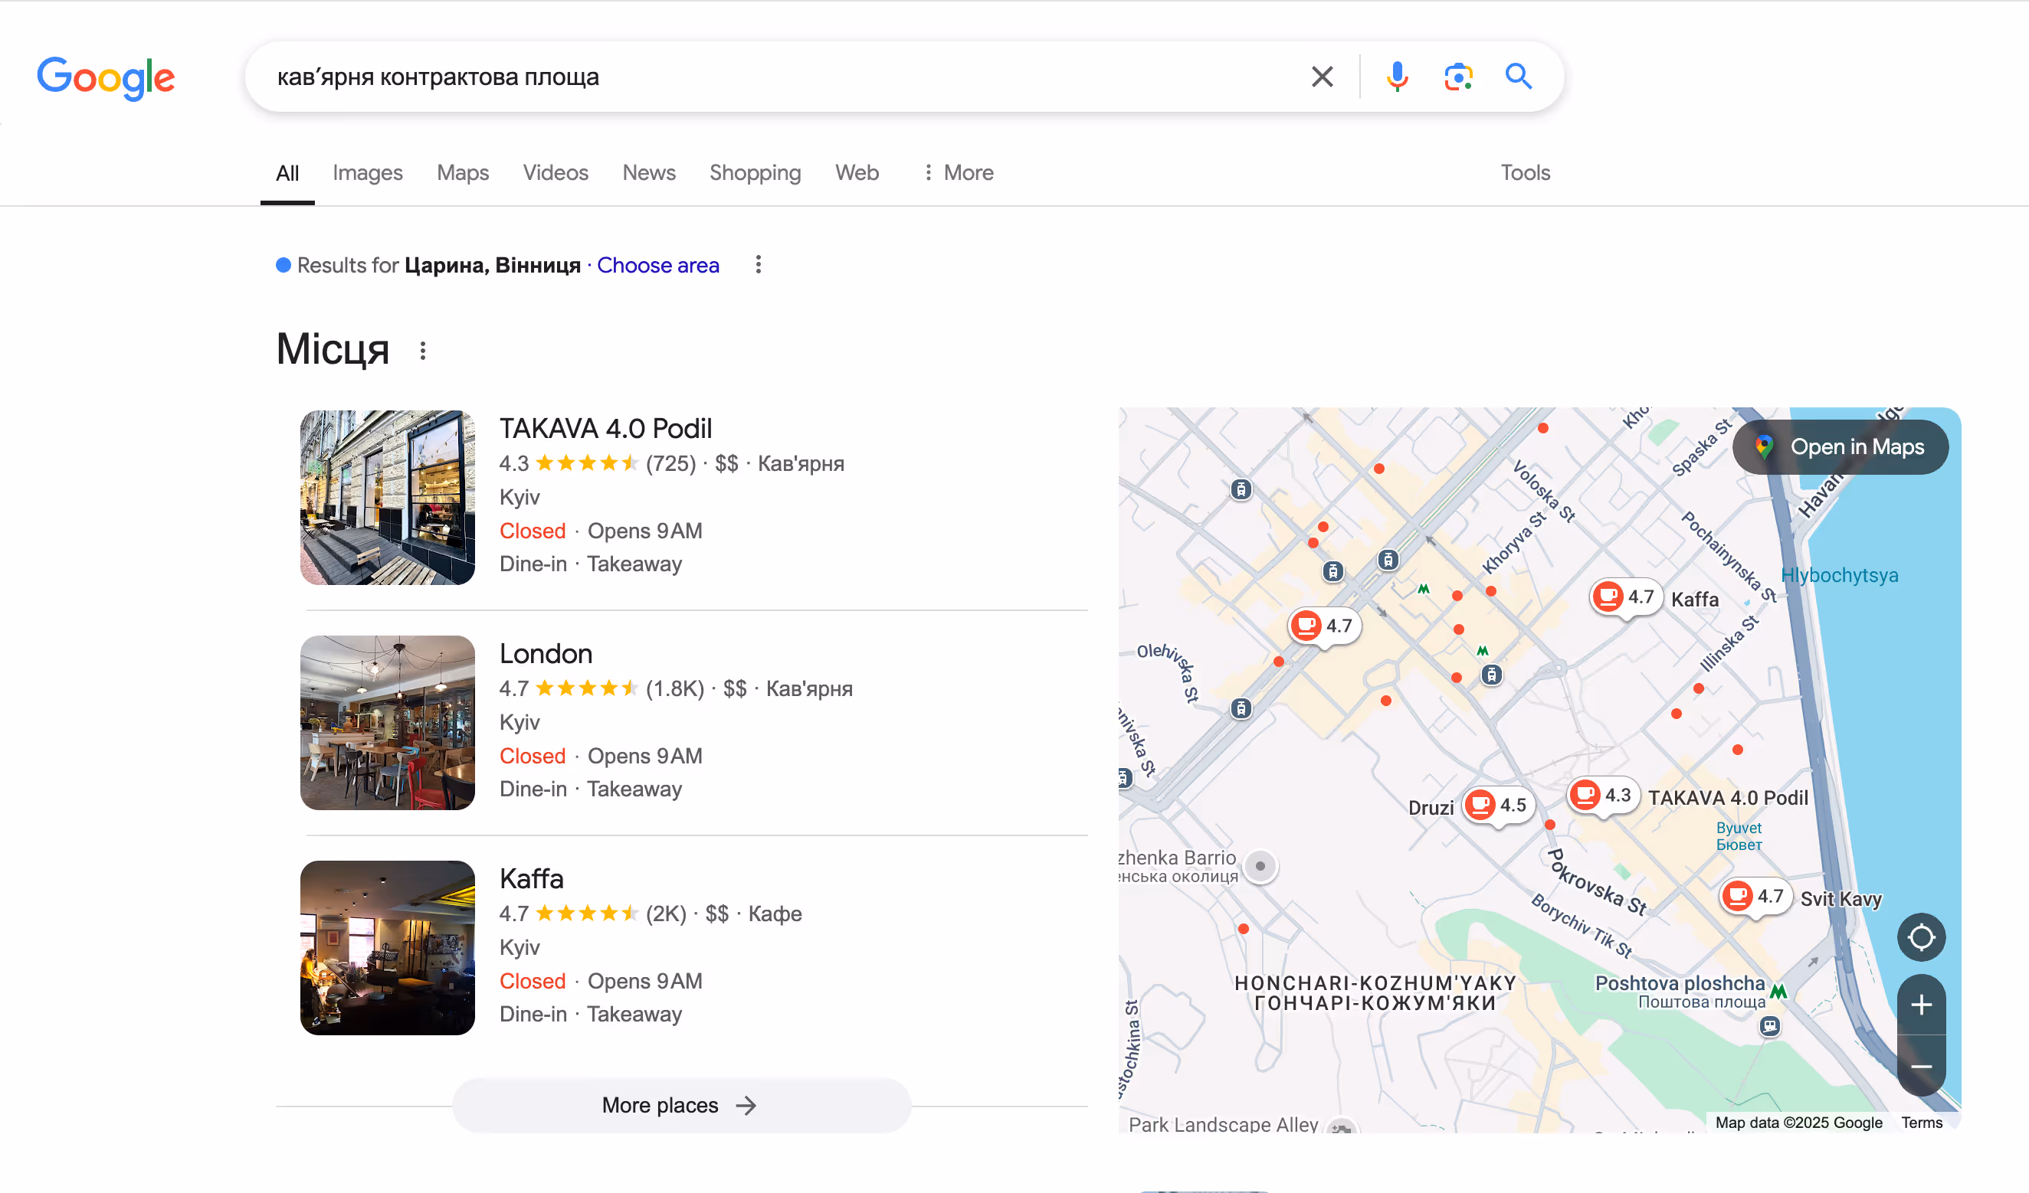Image resolution: width=2029 pixels, height=1193 pixels.
Task: Click Closed status of London listing
Action: click(533, 757)
